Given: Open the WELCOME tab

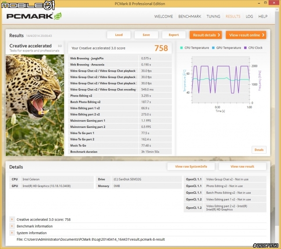Looking at the screenshot, I should coord(163,17).
